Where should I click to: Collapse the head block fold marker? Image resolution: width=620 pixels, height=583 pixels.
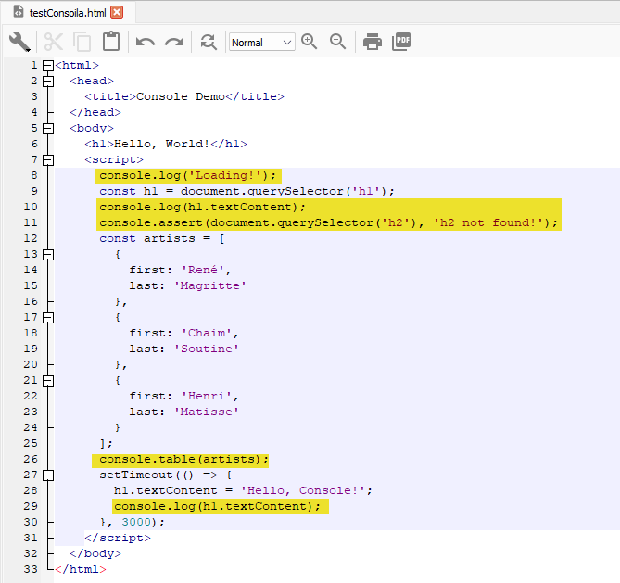point(48,82)
